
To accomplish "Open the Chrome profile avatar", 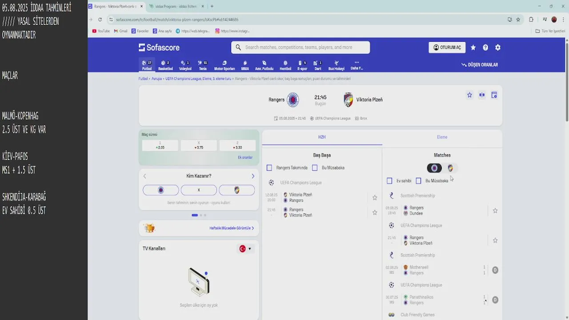I will tap(554, 20).
